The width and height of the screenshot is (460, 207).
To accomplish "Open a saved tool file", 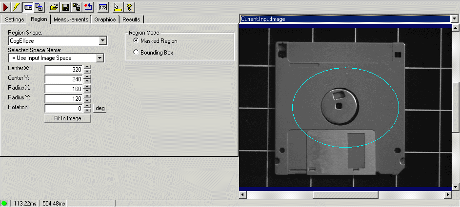I will pyautogui.click(x=53, y=7).
